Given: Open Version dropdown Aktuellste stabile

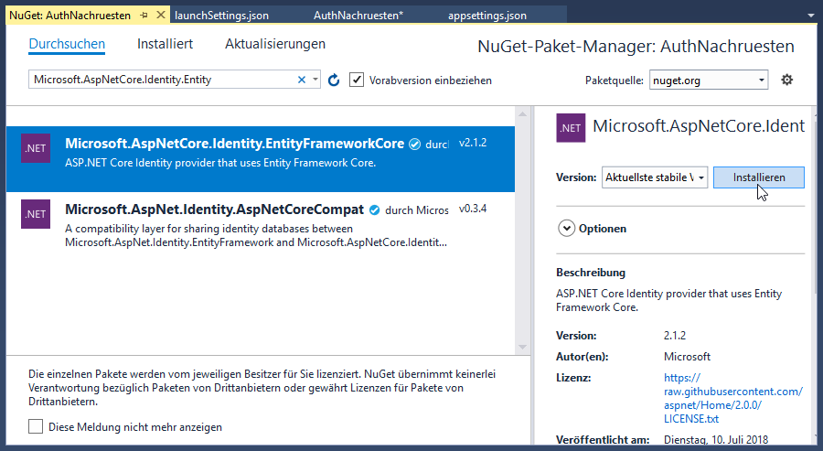Looking at the screenshot, I should pyautogui.click(x=655, y=177).
